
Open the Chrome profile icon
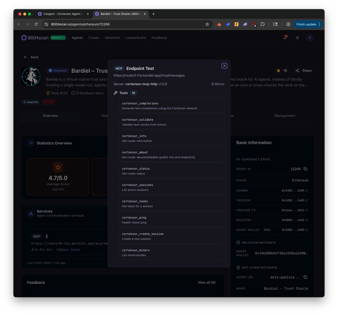coord(288,24)
